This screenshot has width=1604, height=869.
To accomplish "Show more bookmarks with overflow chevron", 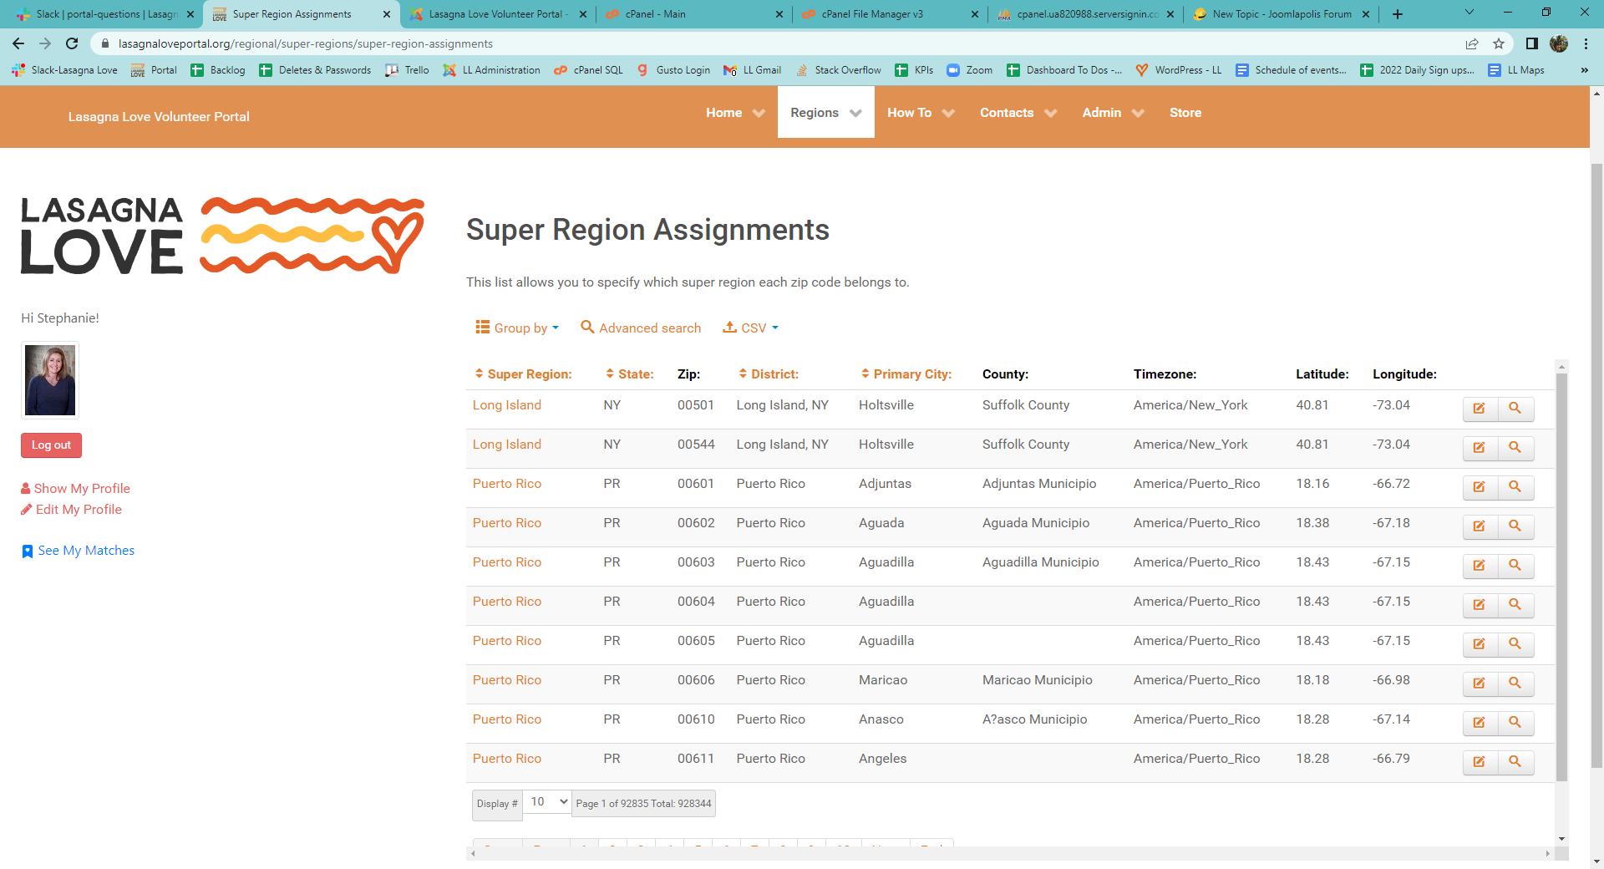I will (1585, 70).
